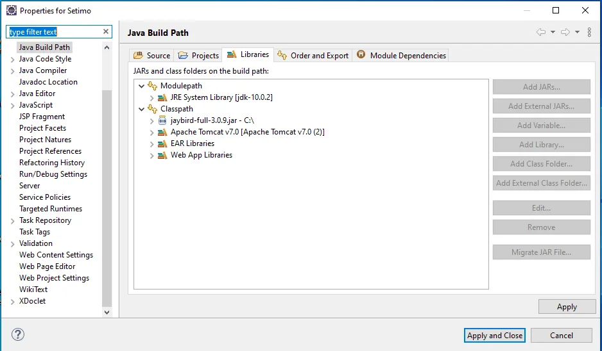This screenshot has height=351, width=602.
Task: Click the EAR Libraries icon
Action: pos(162,143)
